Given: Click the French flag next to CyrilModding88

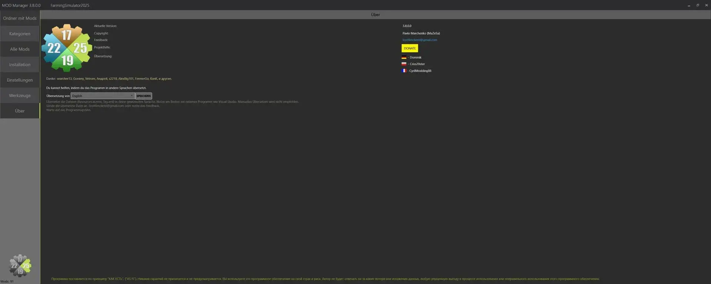Looking at the screenshot, I should point(404,71).
